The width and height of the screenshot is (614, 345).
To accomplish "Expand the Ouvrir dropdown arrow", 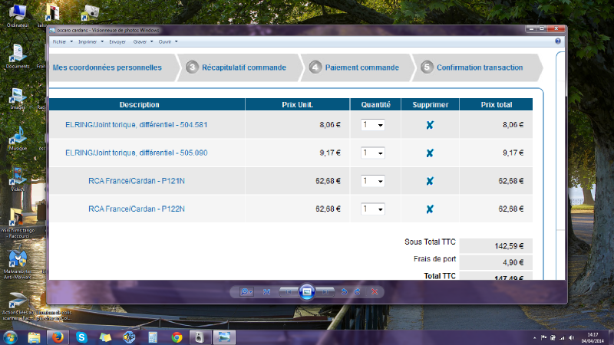I will pos(177,42).
